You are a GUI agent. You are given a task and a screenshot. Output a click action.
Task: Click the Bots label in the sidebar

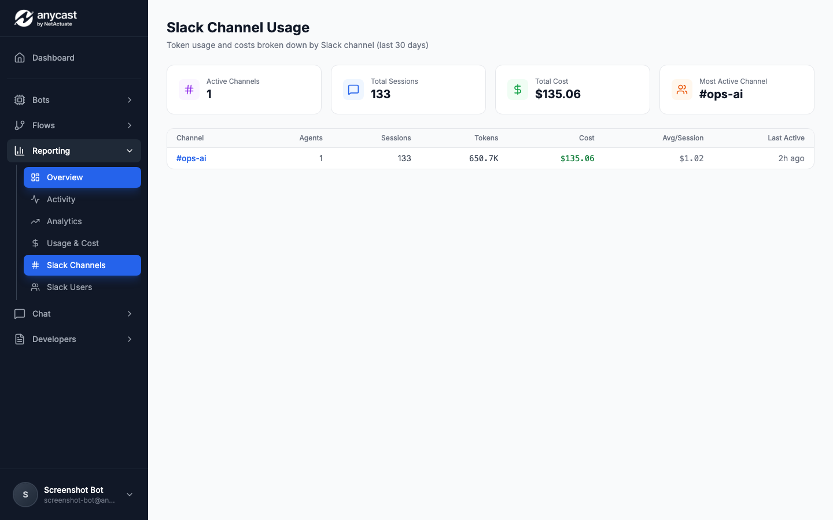click(x=40, y=100)
